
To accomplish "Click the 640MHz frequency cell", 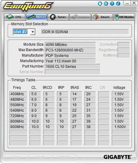I will tap(18, 110).
